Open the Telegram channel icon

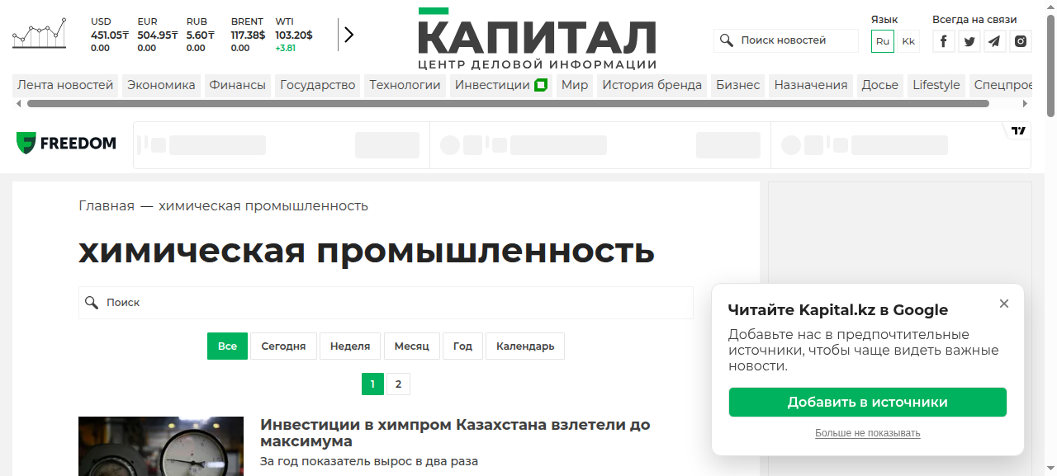point(995,41)
